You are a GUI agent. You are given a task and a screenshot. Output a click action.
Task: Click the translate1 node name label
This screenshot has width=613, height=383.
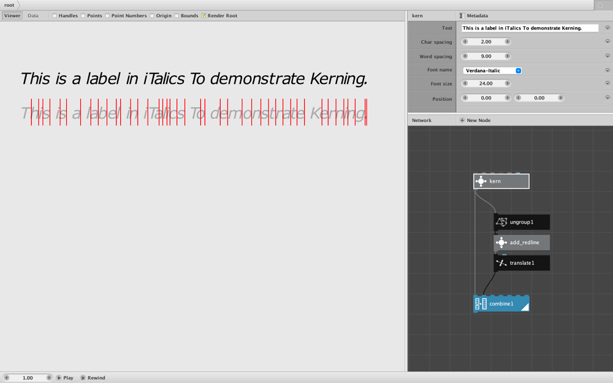(522, 263)
